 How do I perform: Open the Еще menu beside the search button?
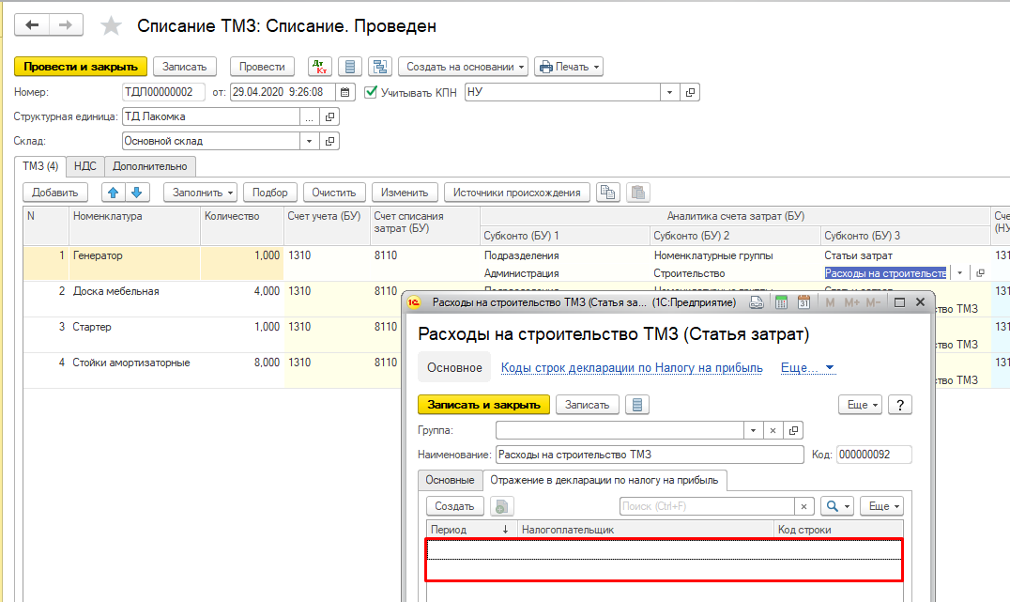[881, 506]
